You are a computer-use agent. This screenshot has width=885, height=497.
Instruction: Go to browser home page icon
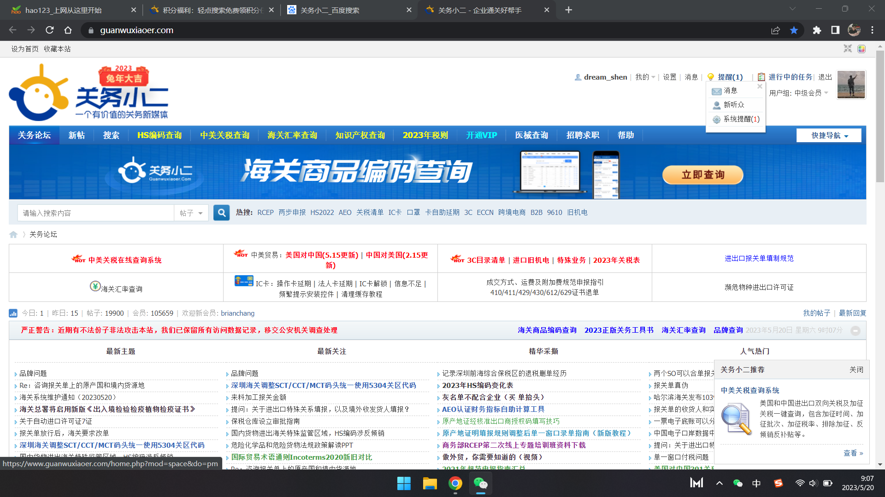(68, 30)
